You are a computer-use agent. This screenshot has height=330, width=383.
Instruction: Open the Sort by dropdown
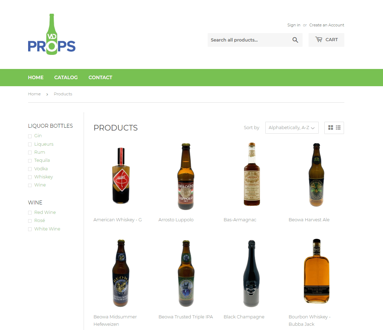[292, 128]
